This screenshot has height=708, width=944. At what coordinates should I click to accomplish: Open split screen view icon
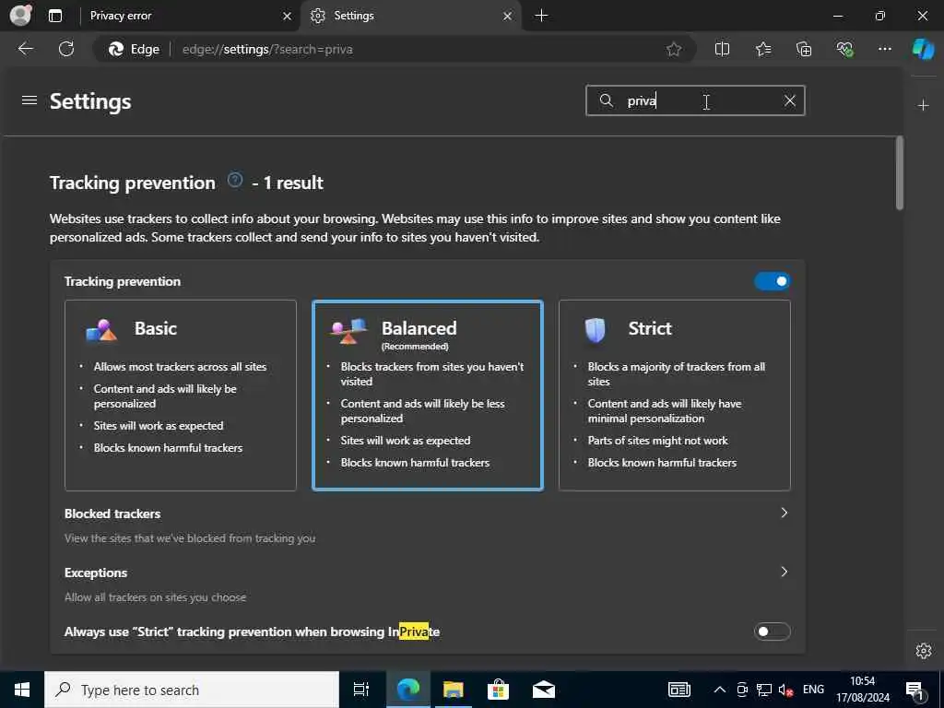click(x=722, y=49)
